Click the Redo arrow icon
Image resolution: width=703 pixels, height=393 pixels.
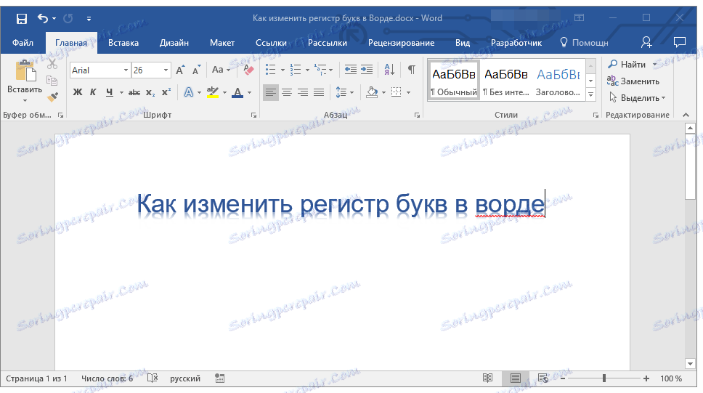pos(68,18)
